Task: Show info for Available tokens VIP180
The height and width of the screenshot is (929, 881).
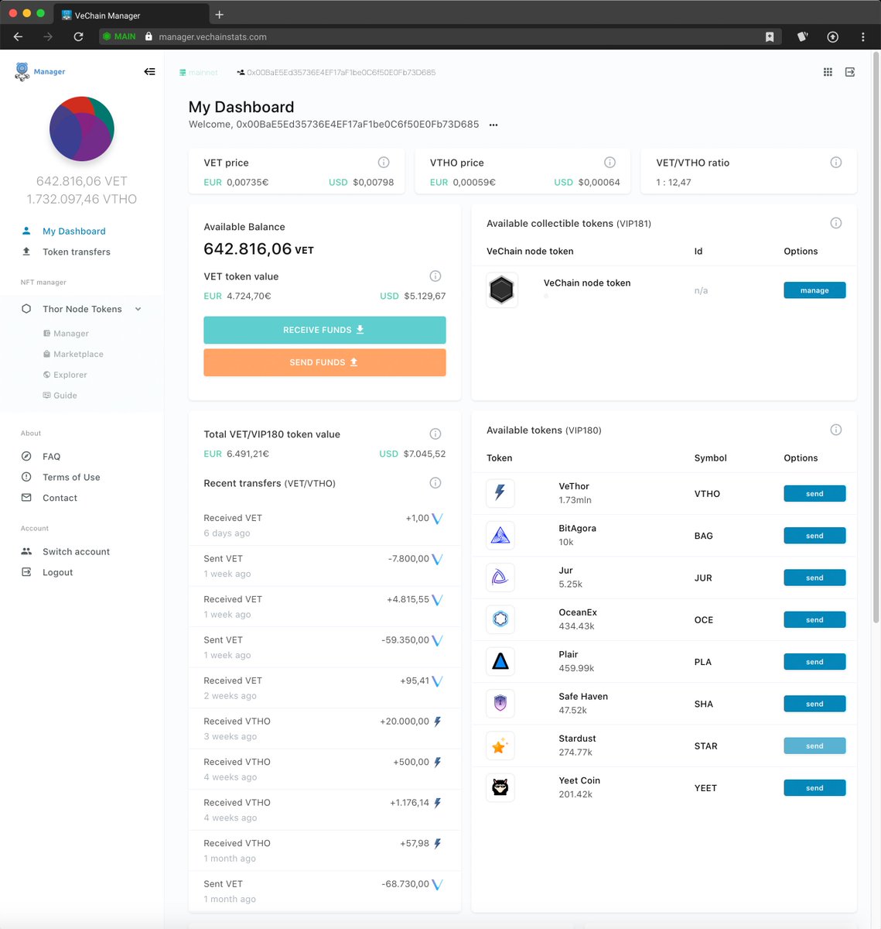Action: pos(836,430)
